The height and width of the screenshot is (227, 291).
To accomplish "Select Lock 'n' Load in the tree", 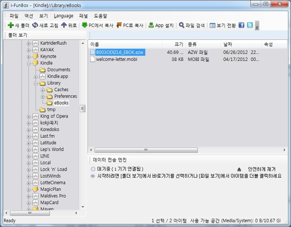I will [x=54, y=169].
